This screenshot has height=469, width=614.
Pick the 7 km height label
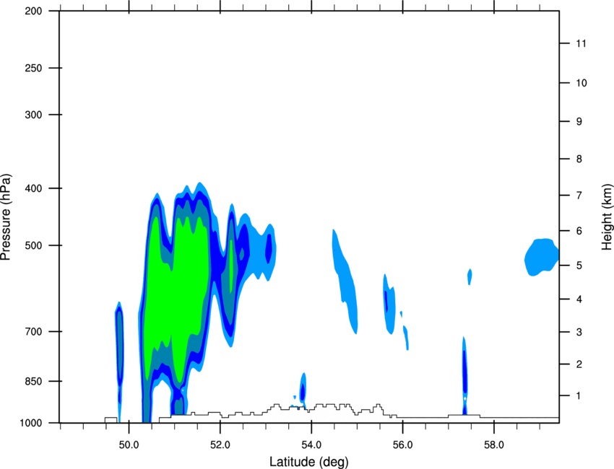pos(579,195)
